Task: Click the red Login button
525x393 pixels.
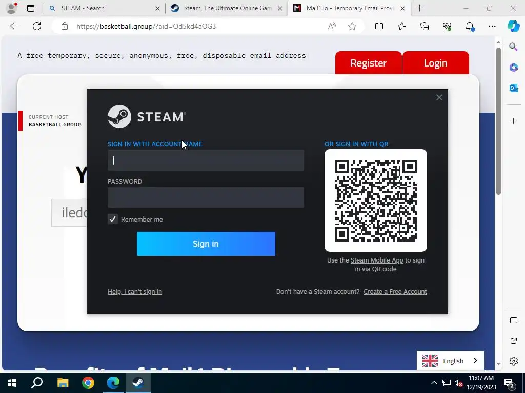Action: point(436,63)
